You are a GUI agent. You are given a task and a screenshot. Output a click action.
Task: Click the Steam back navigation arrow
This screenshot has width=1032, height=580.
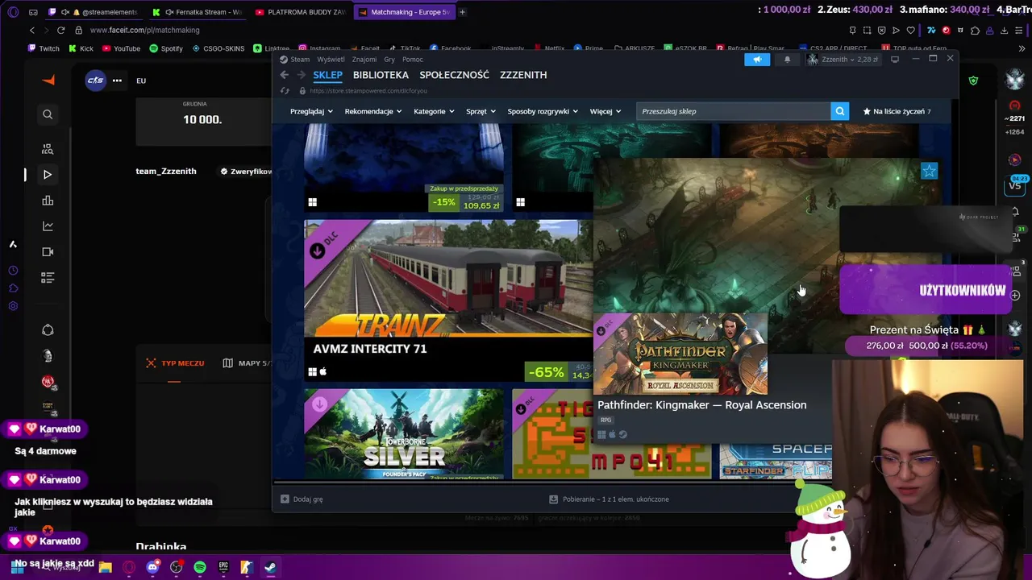284,75
